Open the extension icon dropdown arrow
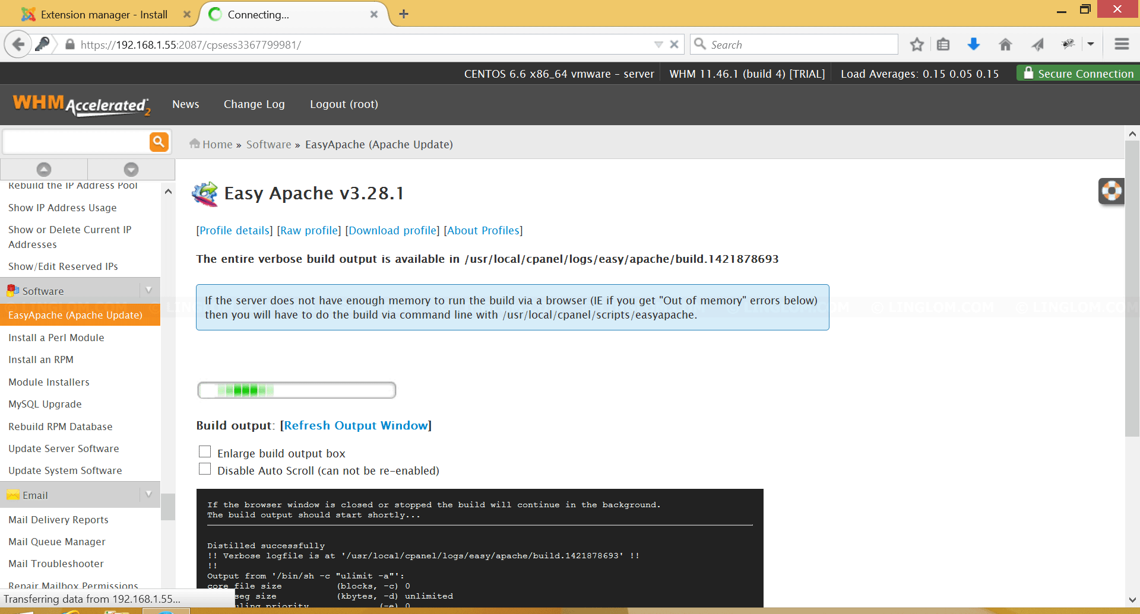This screenshot has width=1140, height=614. (x=1091, y=44)
